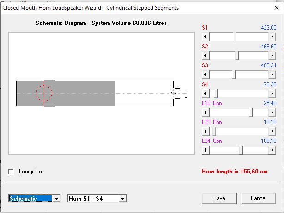Click the L12 Con label
The height and width of the screenshot is (213, 284).
pyautogui.click(x=212, y=103)
